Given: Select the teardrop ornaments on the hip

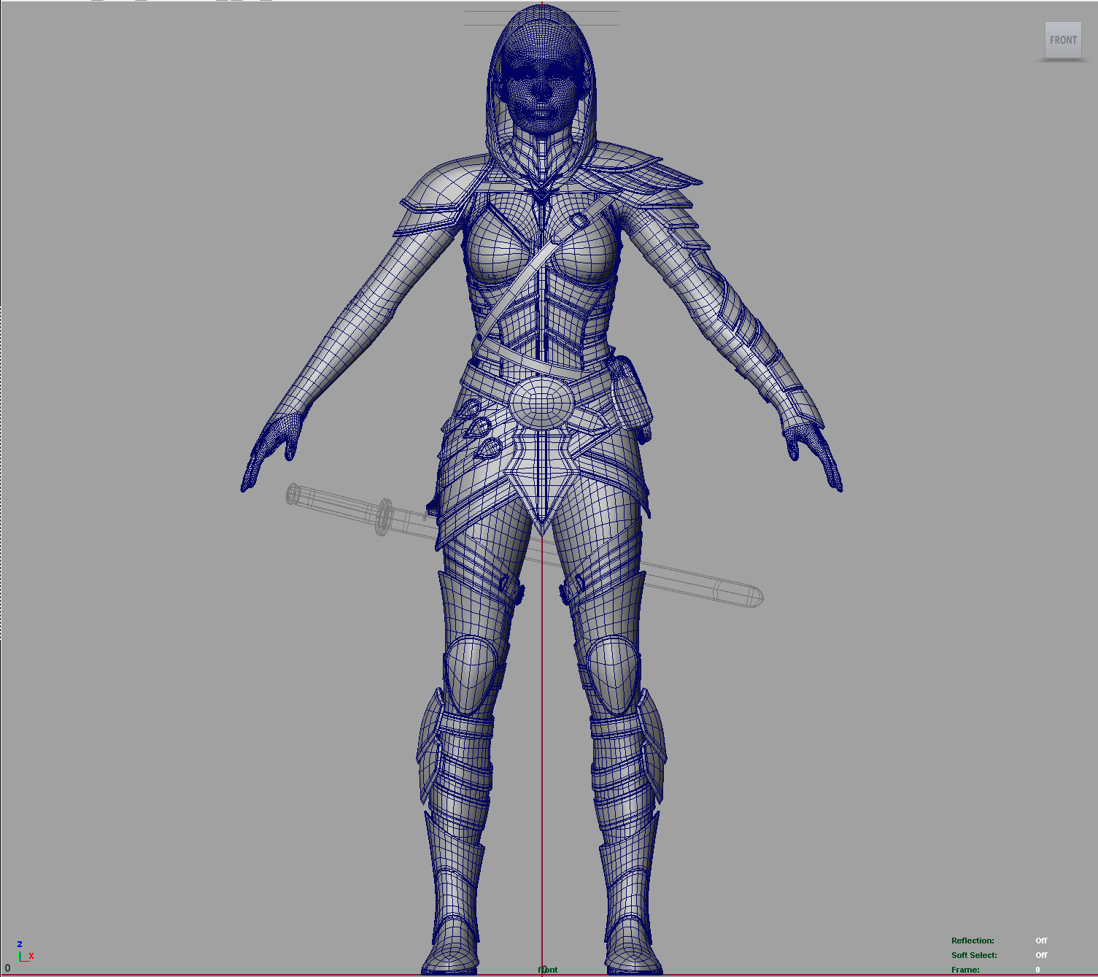Looking at the screenshot, I should coord(478,429).
